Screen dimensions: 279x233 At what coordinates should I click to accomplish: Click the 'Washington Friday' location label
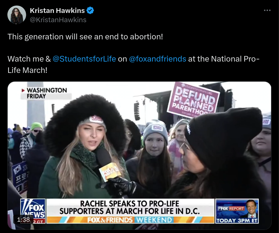tap(47, 93)
